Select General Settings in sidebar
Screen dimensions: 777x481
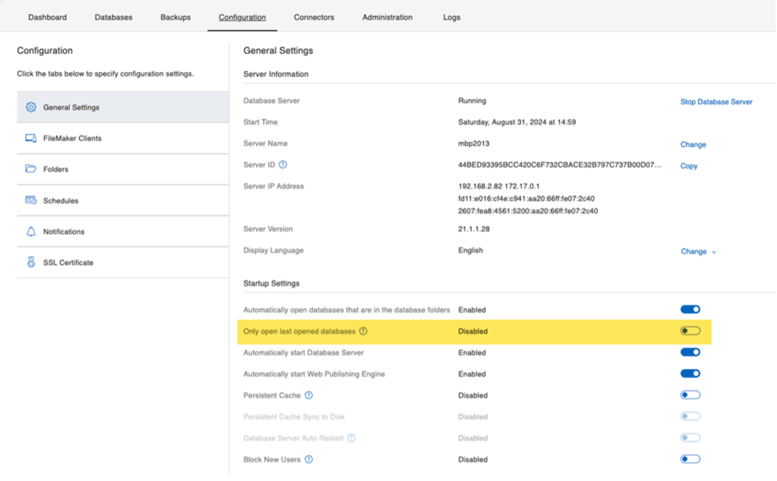pos(123,107)
